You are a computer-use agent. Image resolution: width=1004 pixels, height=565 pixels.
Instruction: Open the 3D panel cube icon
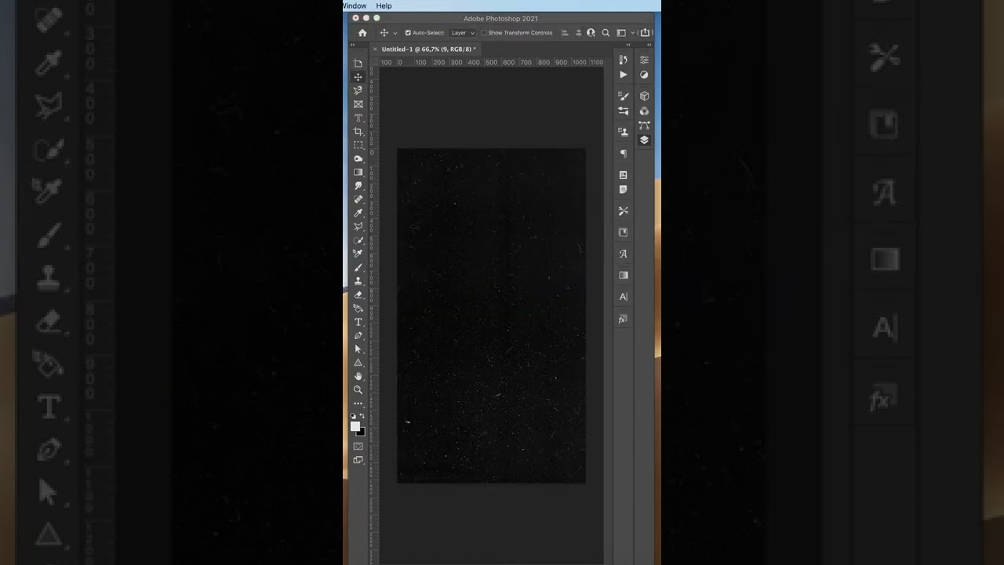click(x=644, y=96)
